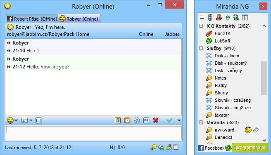Click the robyer@jabbim.cz/RobyerPack Home text

tap(48, 34)
